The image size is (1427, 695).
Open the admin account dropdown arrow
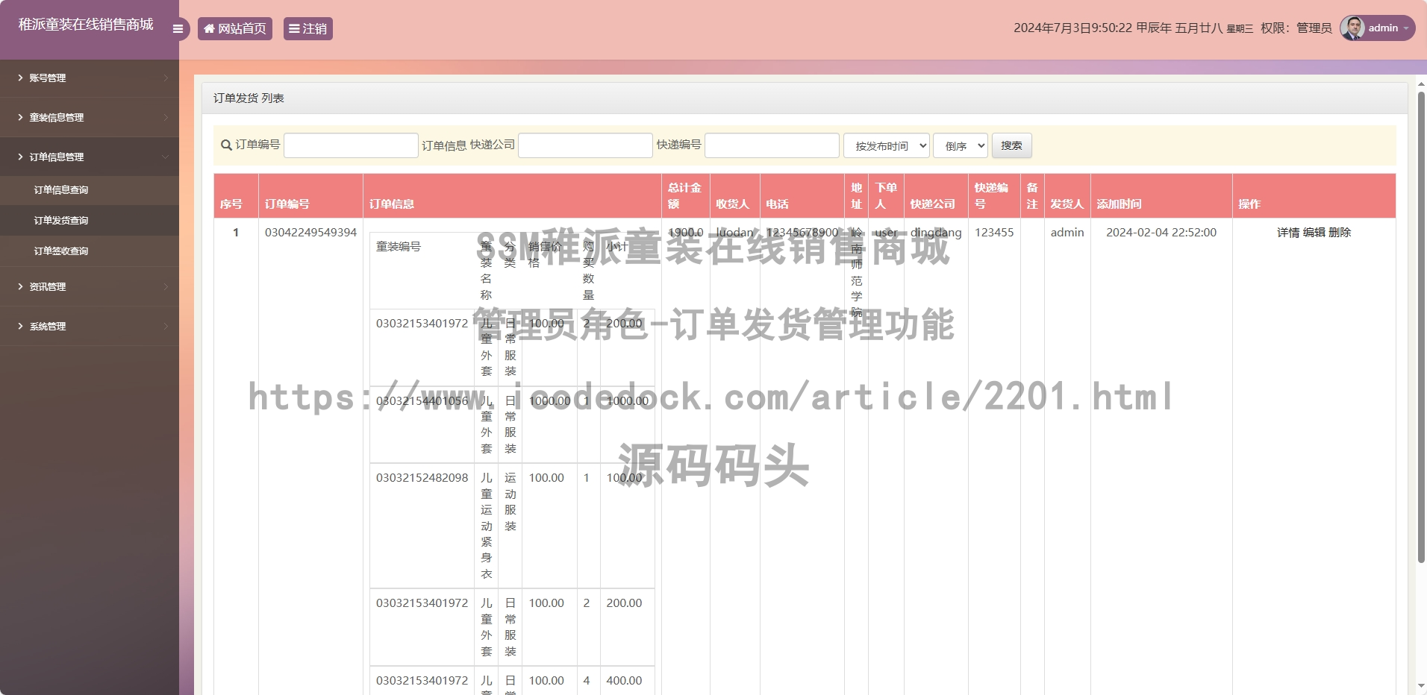pyautogui.click(x=1406, y=28)
